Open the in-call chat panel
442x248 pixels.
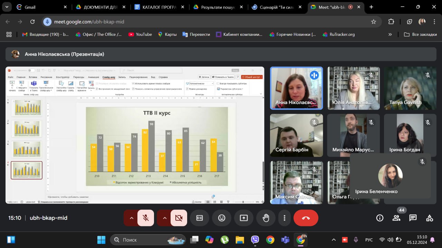click(413, 218)
